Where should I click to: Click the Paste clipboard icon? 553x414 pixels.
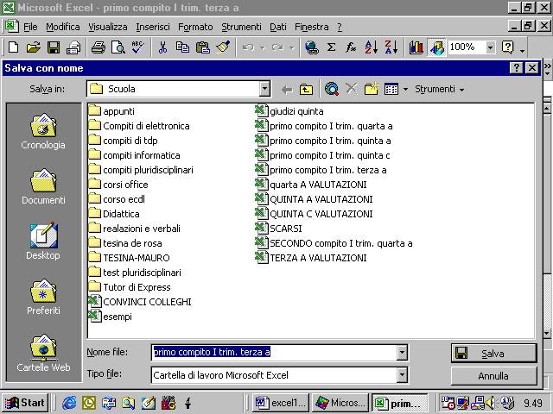click(203, 47)
